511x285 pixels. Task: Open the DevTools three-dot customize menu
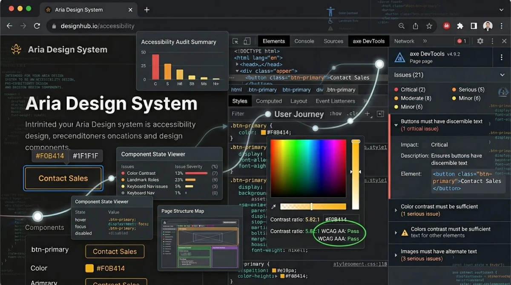(492, 41)
